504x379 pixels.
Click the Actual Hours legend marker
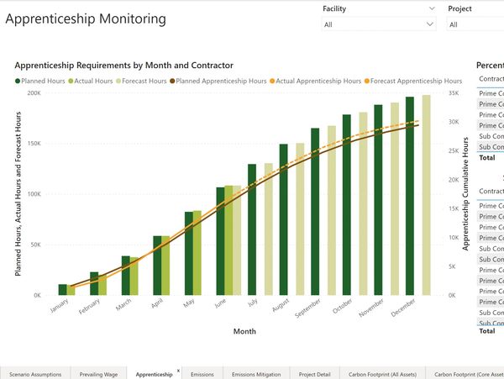(70, 81)
